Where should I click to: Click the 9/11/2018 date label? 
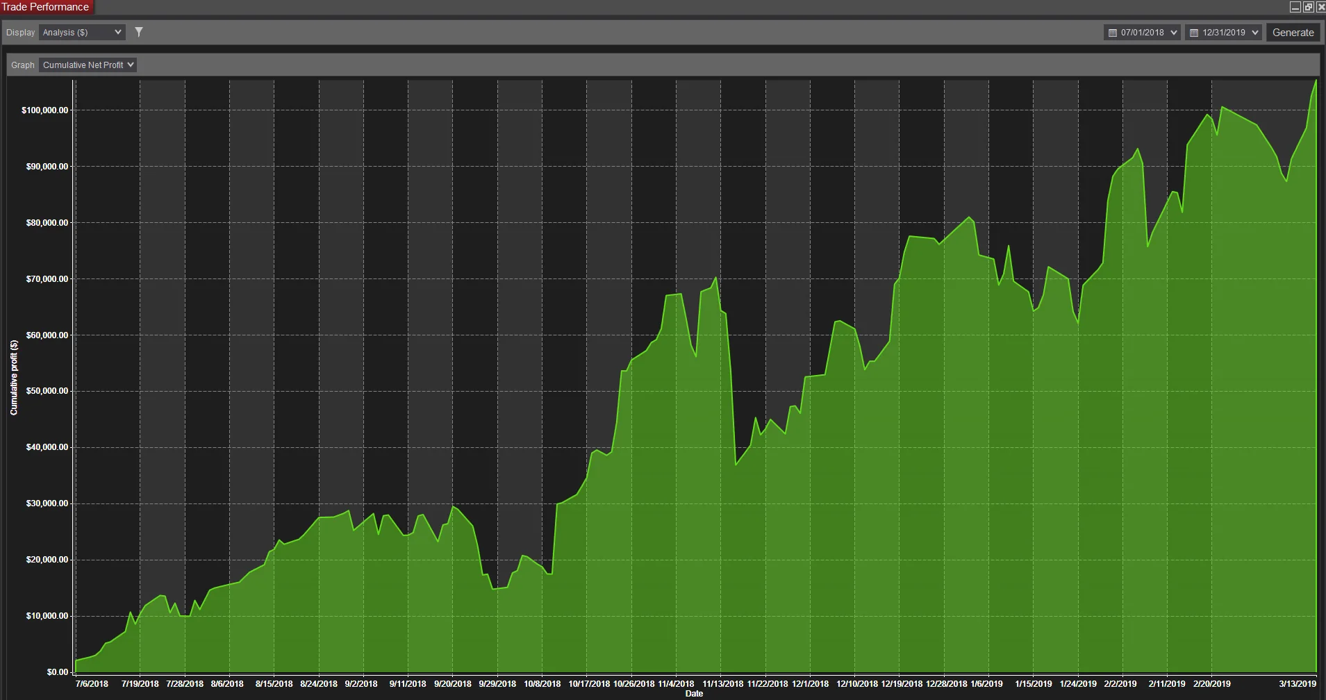click(x=408, y=684)
